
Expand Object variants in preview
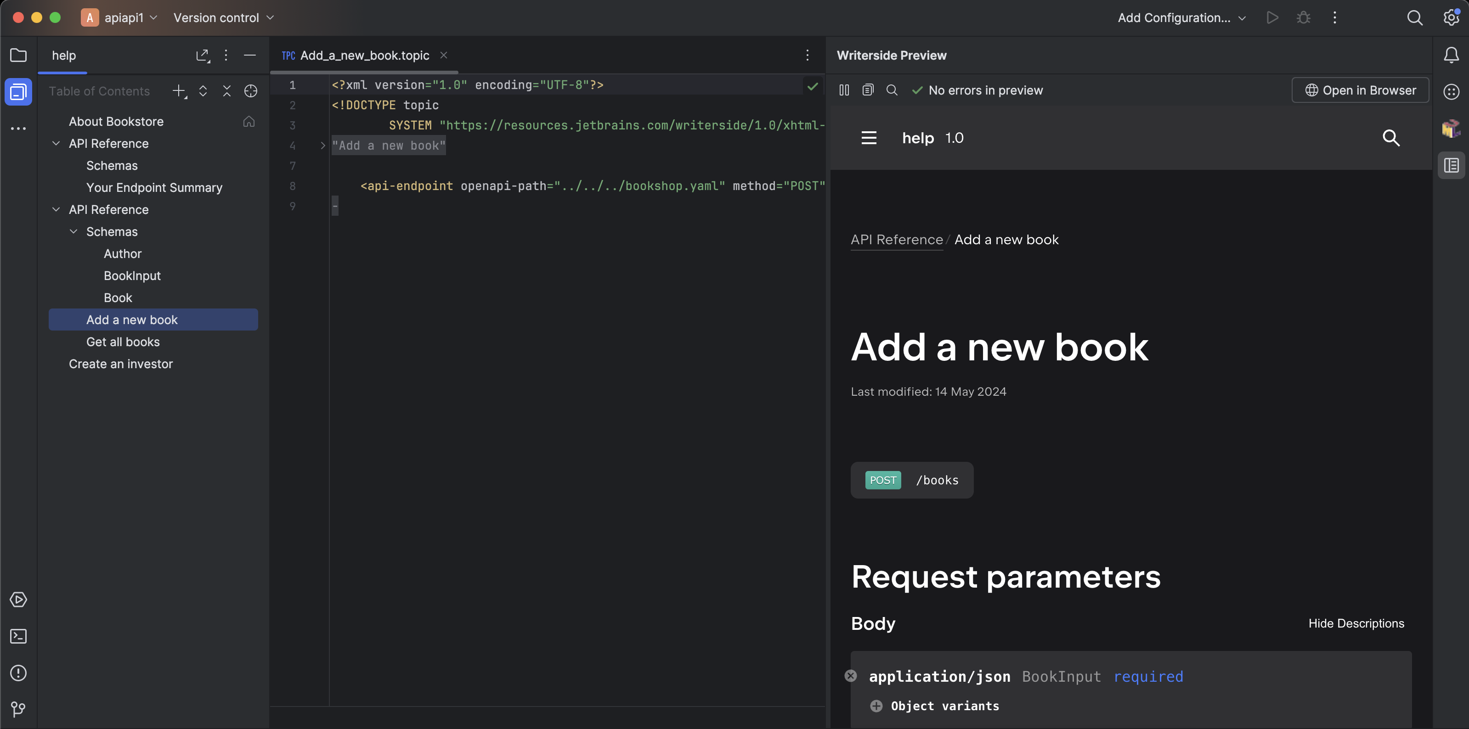pos(876,706)
